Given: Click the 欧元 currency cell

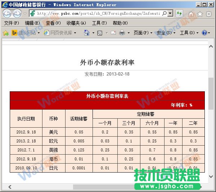Looking at the screenshot, I should 53,141.
